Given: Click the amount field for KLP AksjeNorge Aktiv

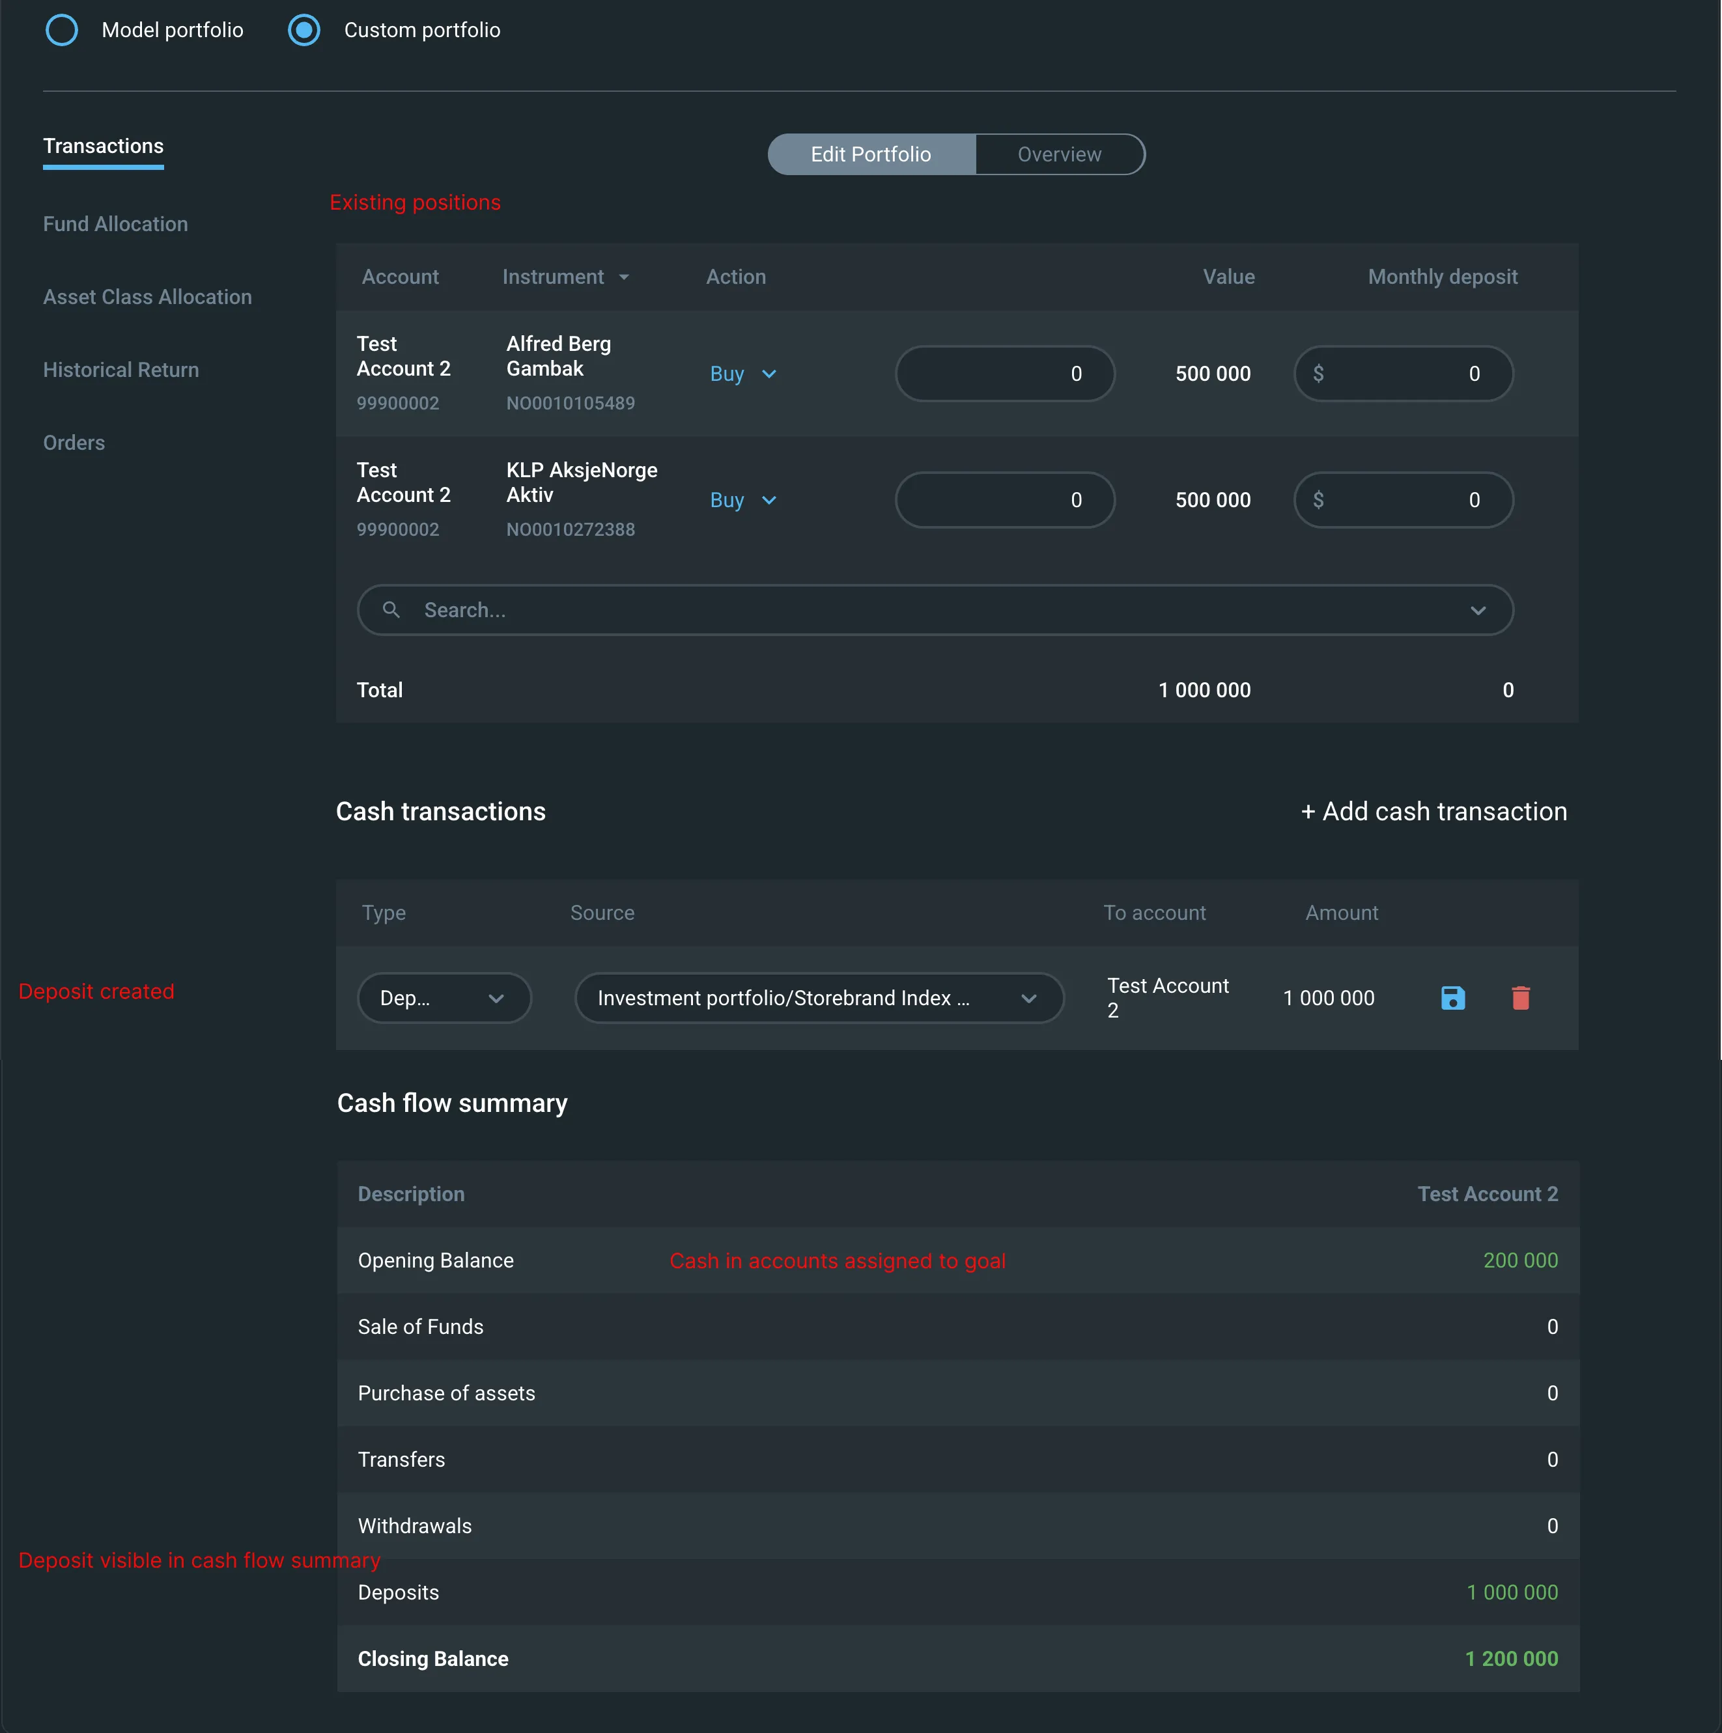Looking at the screenshot, I should pyautogui.click(x=1005, y=501).
